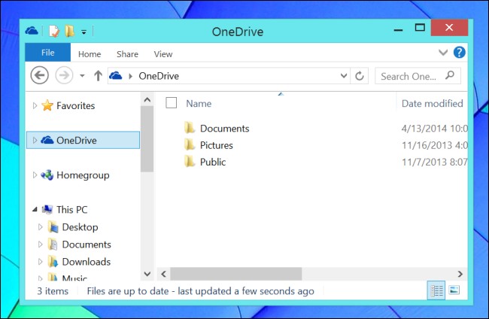Viewport: 489px width, 319px height.
Task: Expand the ribbon with the chevron
Action: click(443, 52)
